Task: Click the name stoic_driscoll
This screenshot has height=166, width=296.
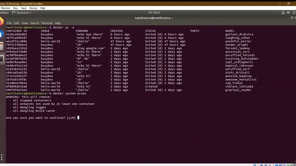Action: (x=237, y=73)
